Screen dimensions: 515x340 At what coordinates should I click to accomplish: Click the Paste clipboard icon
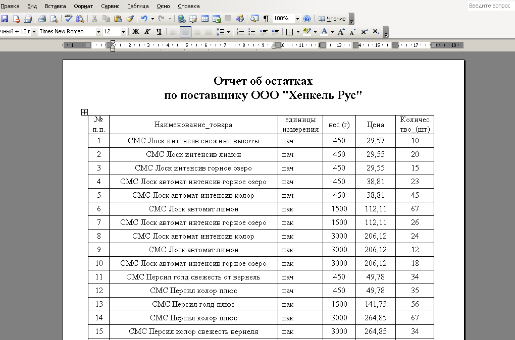click(118, 19)
